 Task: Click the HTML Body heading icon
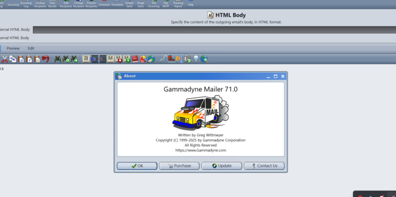pos(211,15)
